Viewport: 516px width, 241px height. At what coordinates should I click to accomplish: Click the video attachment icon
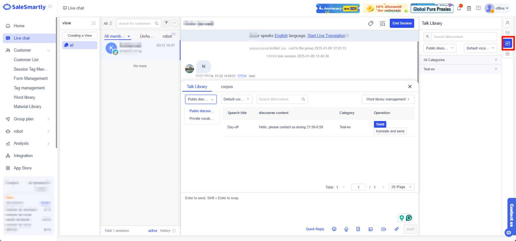(x=383, y=229)
